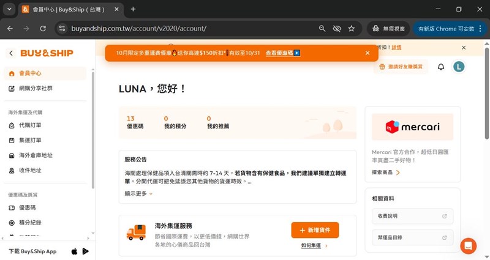Collapse sidebar with the back chevron

point(11,53)
